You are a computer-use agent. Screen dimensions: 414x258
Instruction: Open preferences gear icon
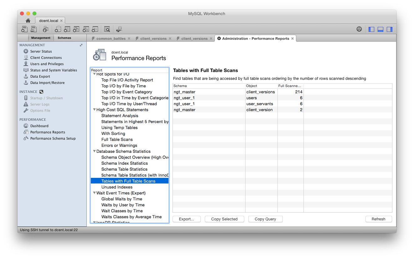pyautogui.click(x=359, y=29)
